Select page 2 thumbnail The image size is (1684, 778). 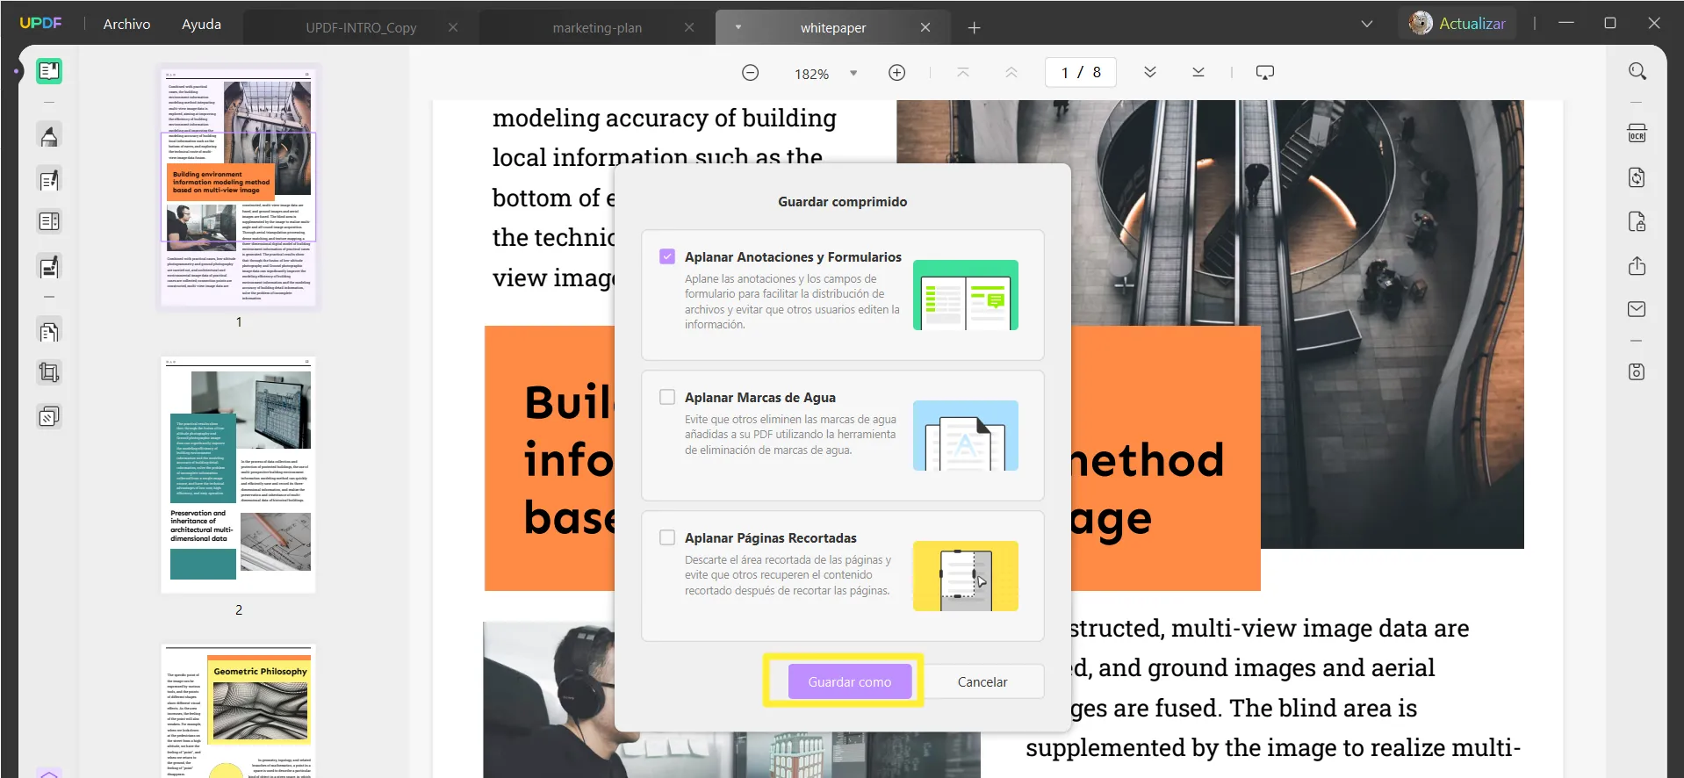click(x=239, y=474)
